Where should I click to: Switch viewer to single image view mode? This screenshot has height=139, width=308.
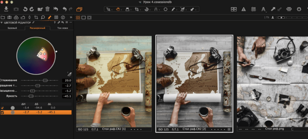[83, 18]
